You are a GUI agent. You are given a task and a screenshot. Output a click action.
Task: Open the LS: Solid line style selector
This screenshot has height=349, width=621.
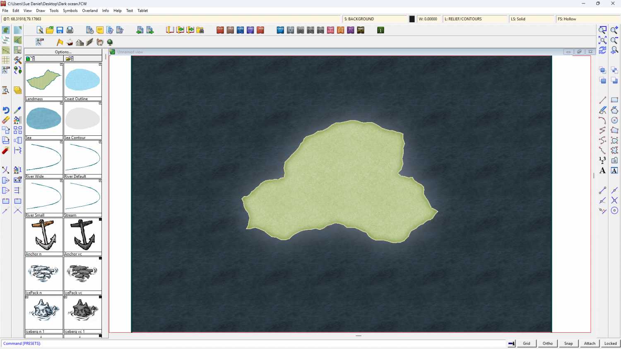point(531,19)
